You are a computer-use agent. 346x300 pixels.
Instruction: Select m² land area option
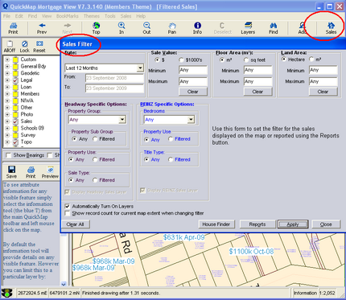(x=311, y=60)
